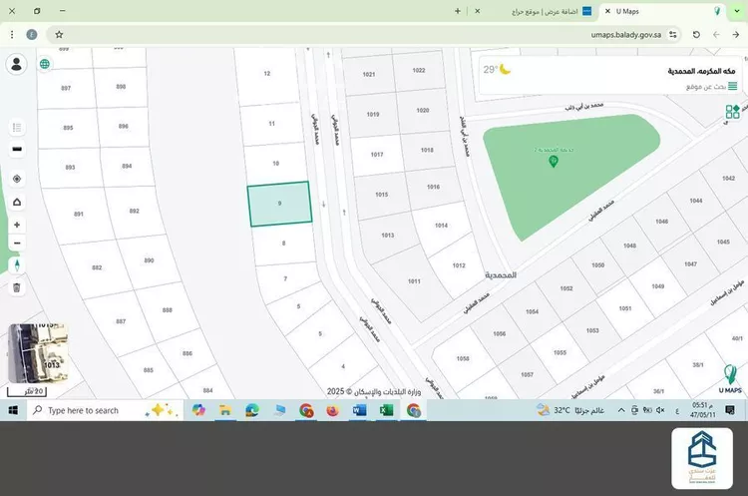Open the user profile icon
Screen dimensions: 748x496
click(17, 65)
